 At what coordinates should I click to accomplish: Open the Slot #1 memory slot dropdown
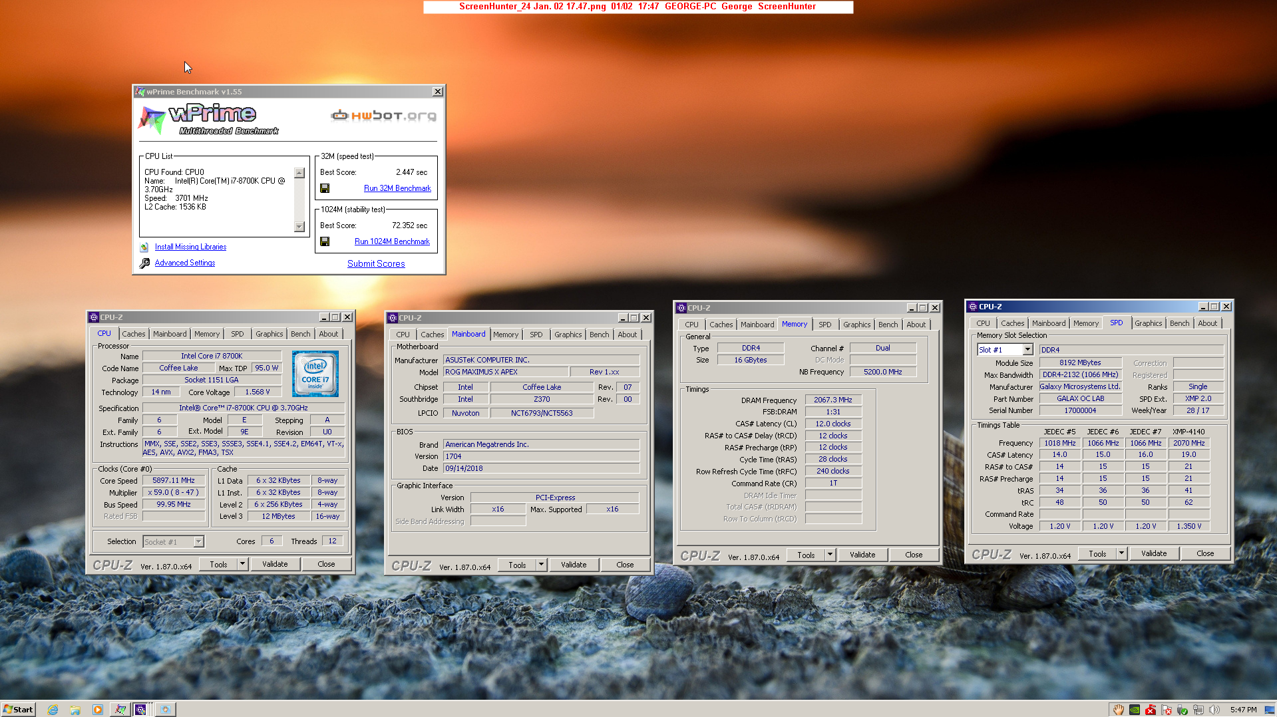tap(1027, 350)
